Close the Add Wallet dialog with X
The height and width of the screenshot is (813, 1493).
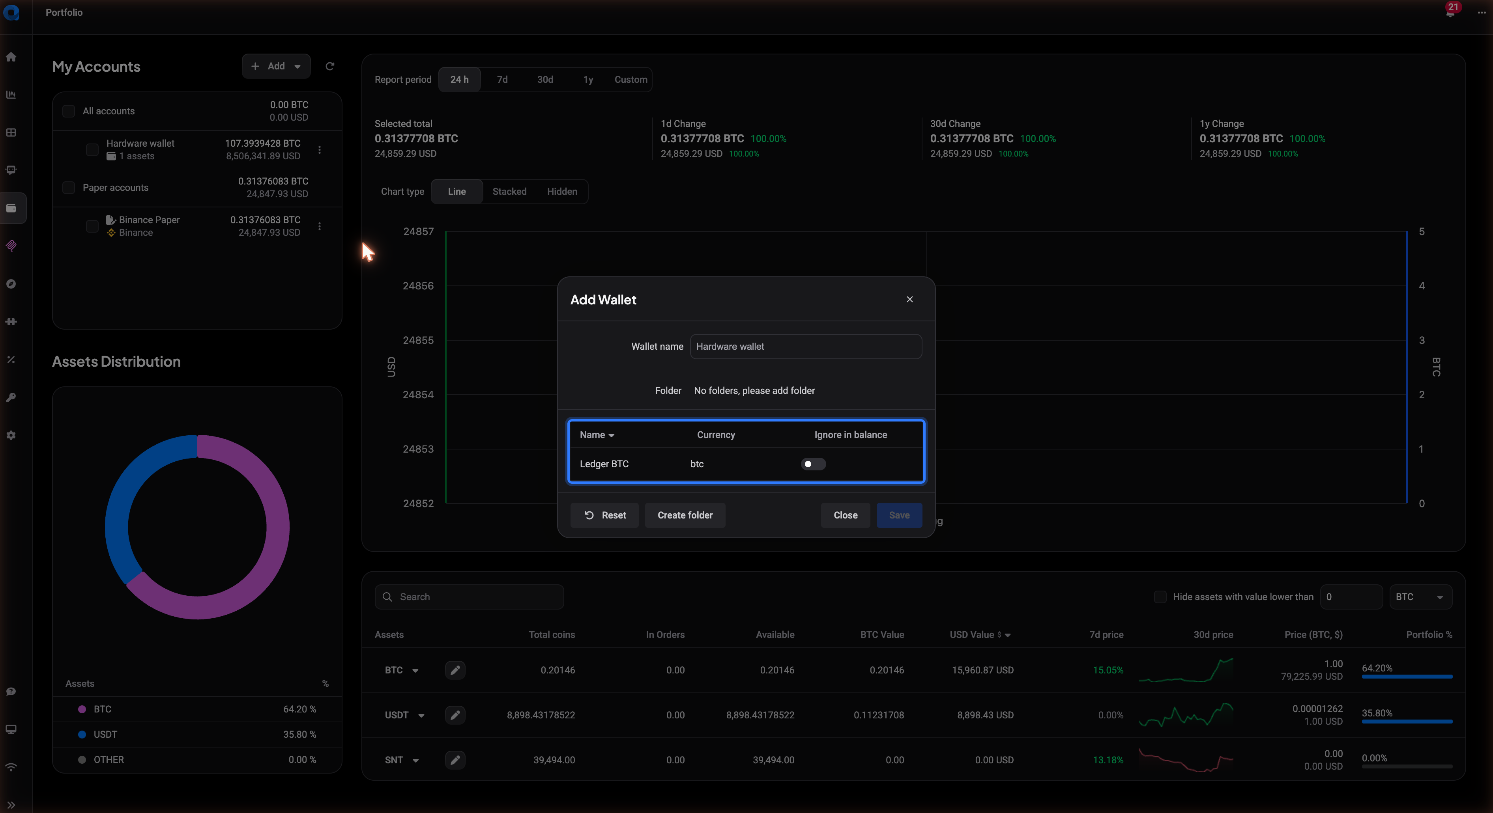tap(909, 299)
